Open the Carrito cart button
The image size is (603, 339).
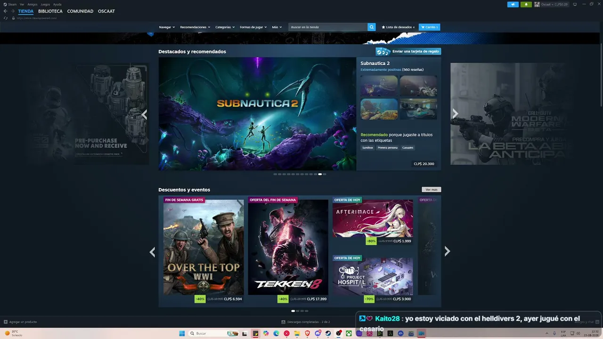pos(430,27)
